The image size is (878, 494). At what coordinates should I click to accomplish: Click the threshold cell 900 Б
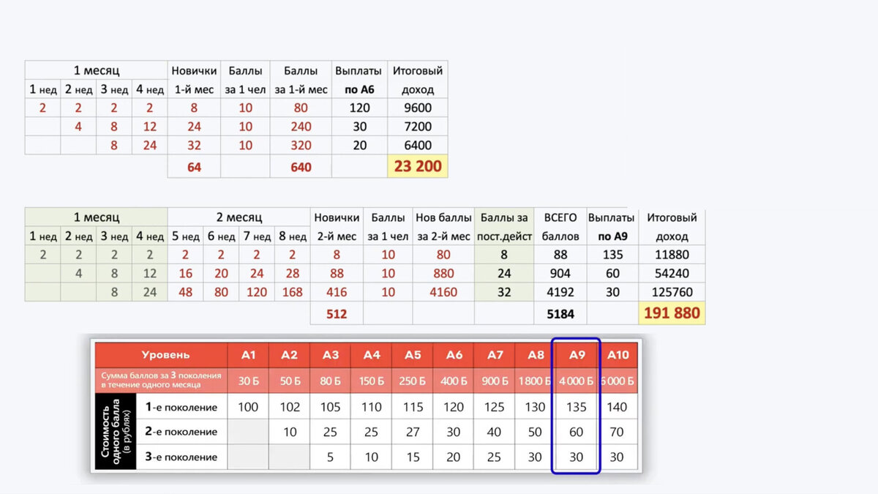(495, 381)
